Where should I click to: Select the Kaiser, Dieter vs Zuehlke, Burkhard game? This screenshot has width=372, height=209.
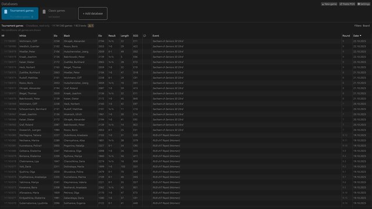186,62
